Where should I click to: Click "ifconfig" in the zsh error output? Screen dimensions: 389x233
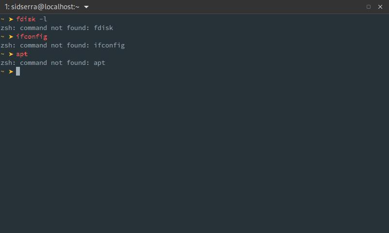pos(109,46)
